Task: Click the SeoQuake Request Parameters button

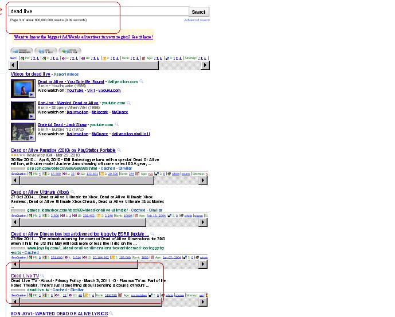Action: (x=22, y=51)
